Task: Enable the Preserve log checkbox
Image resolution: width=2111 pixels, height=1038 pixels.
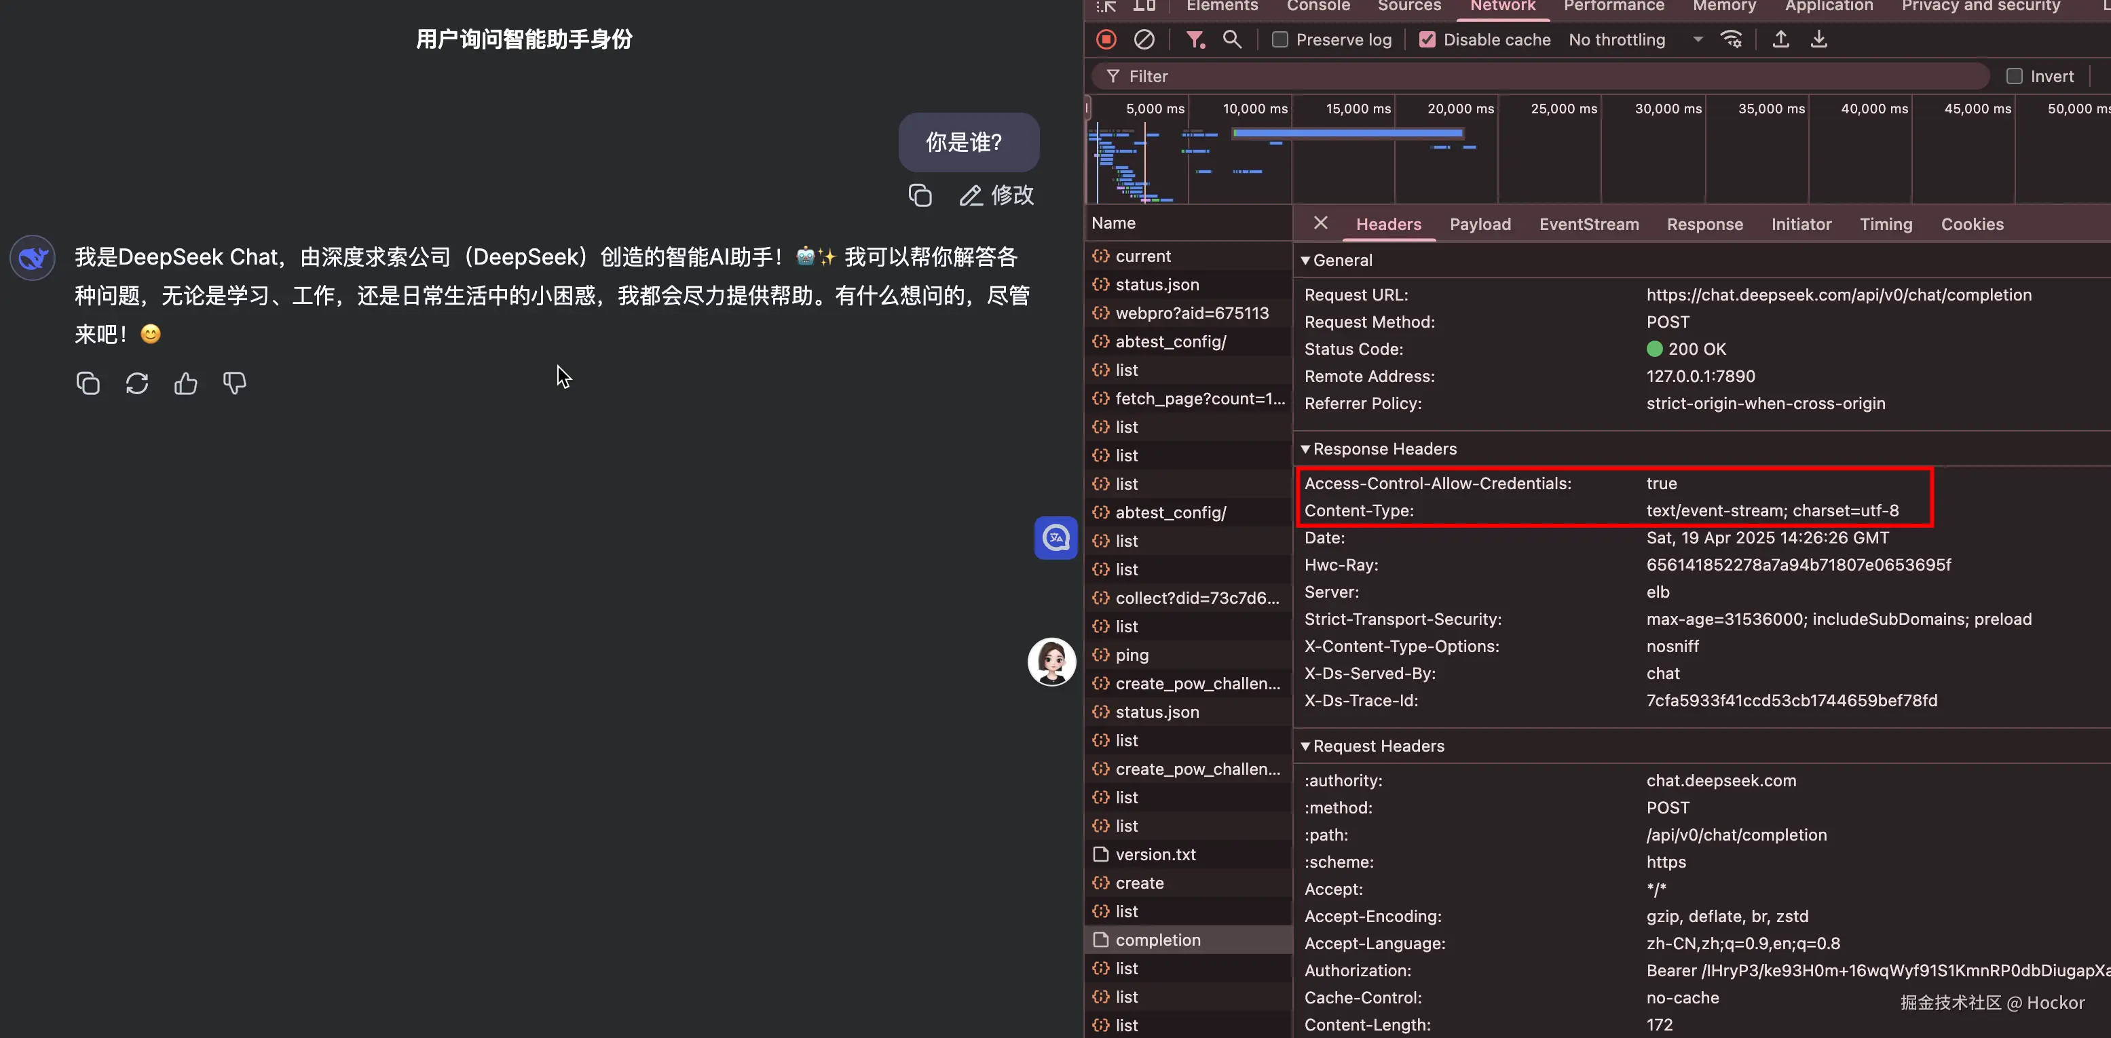Action: click(1280, 39)
